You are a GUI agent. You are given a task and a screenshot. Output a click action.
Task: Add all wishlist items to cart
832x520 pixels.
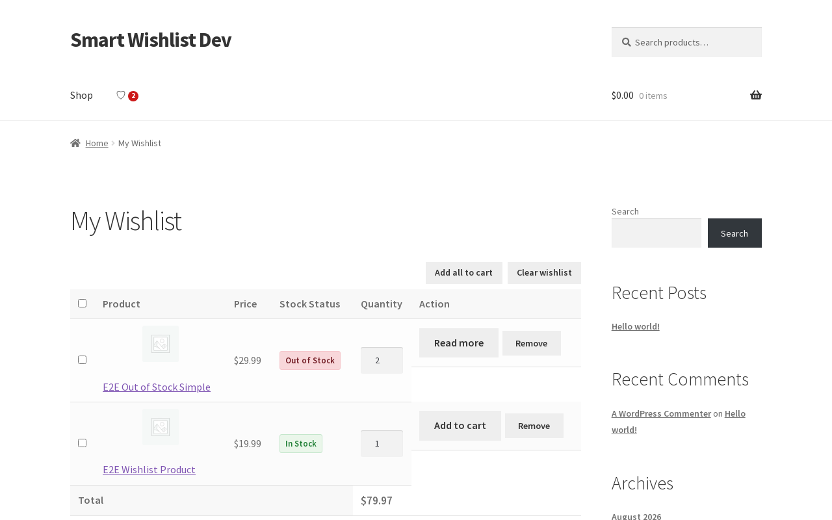click(x=463, y=273)
